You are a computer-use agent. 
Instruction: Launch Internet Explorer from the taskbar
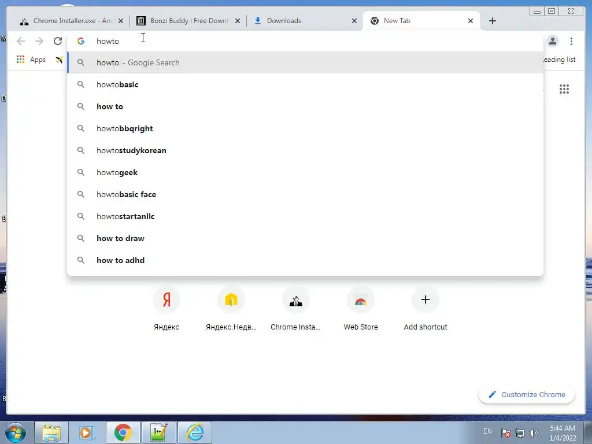pos(195,432)
